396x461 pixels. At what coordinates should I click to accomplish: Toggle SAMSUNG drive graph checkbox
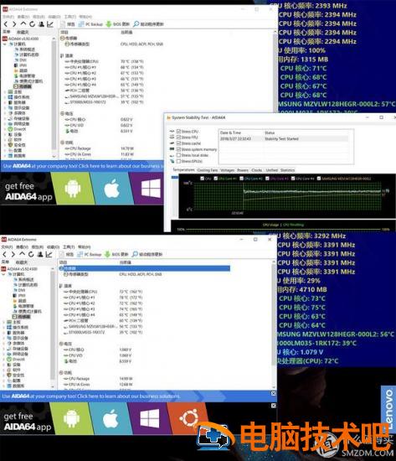tap(319, 179)
